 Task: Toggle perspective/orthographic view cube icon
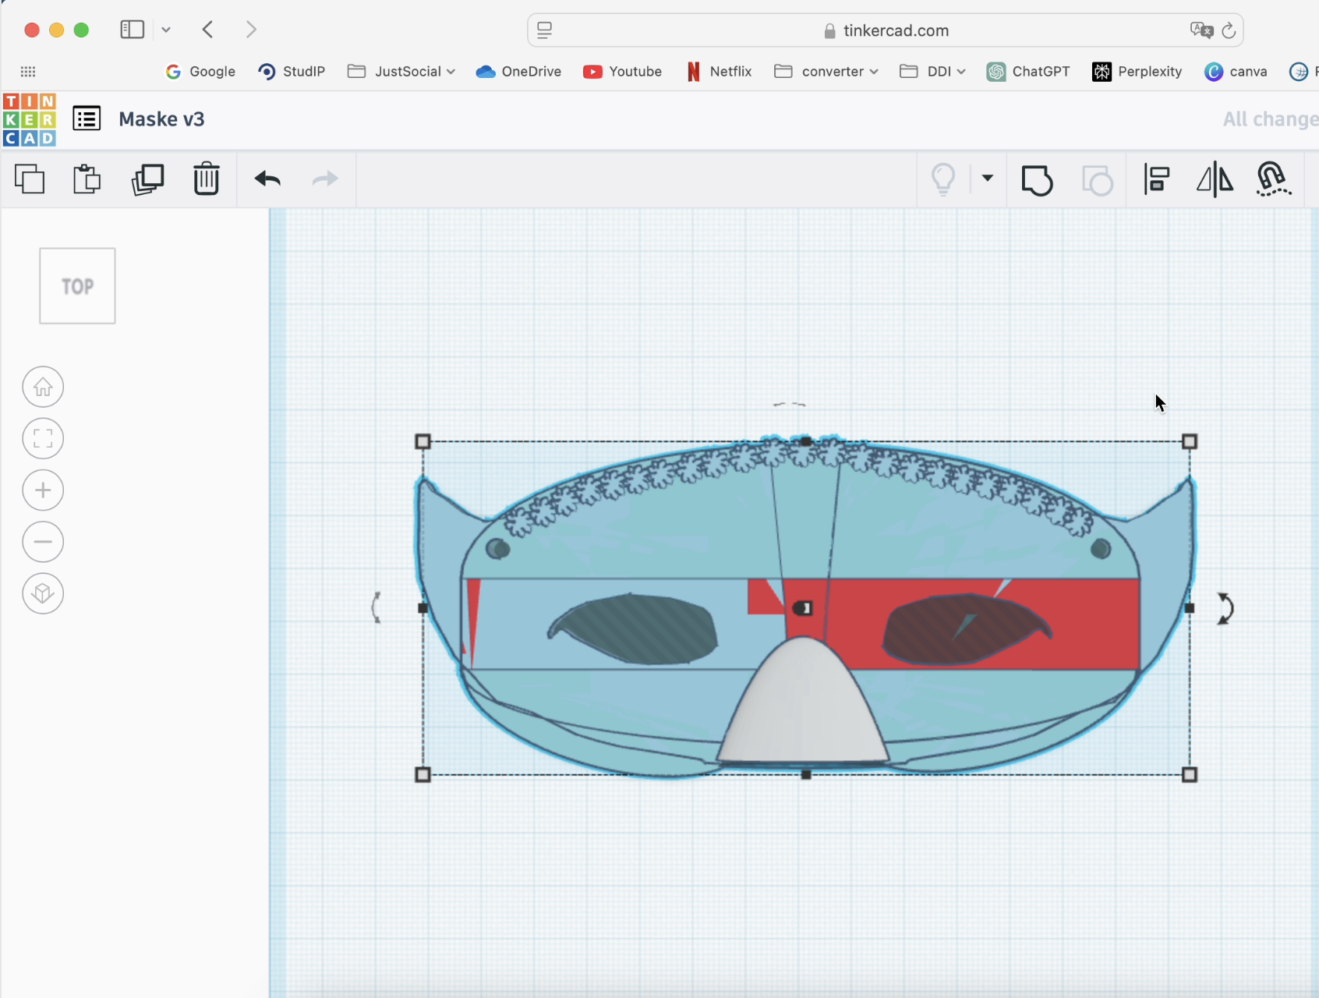click(x=43, y=593)
